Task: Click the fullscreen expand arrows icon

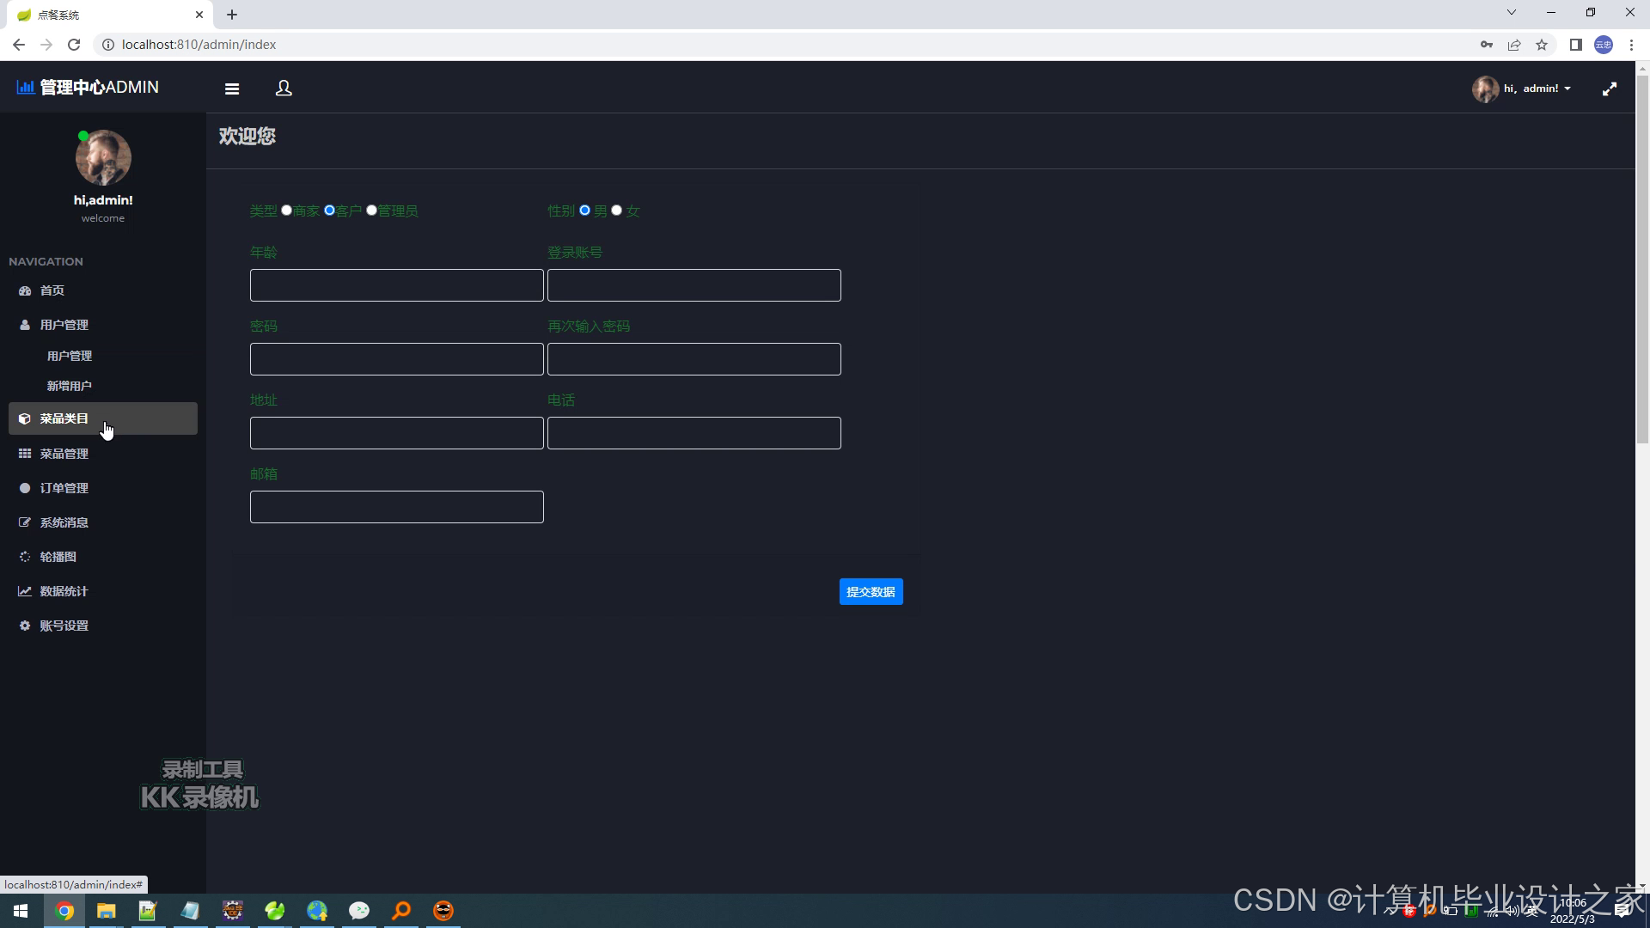Action: coord(1610,89)
